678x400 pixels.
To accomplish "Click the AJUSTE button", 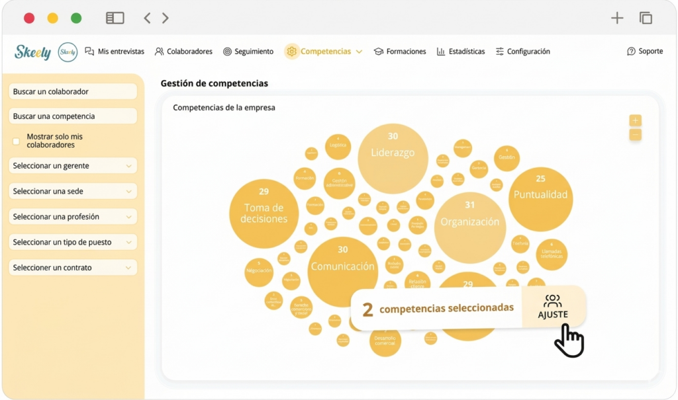I will (x=553, y=307).
